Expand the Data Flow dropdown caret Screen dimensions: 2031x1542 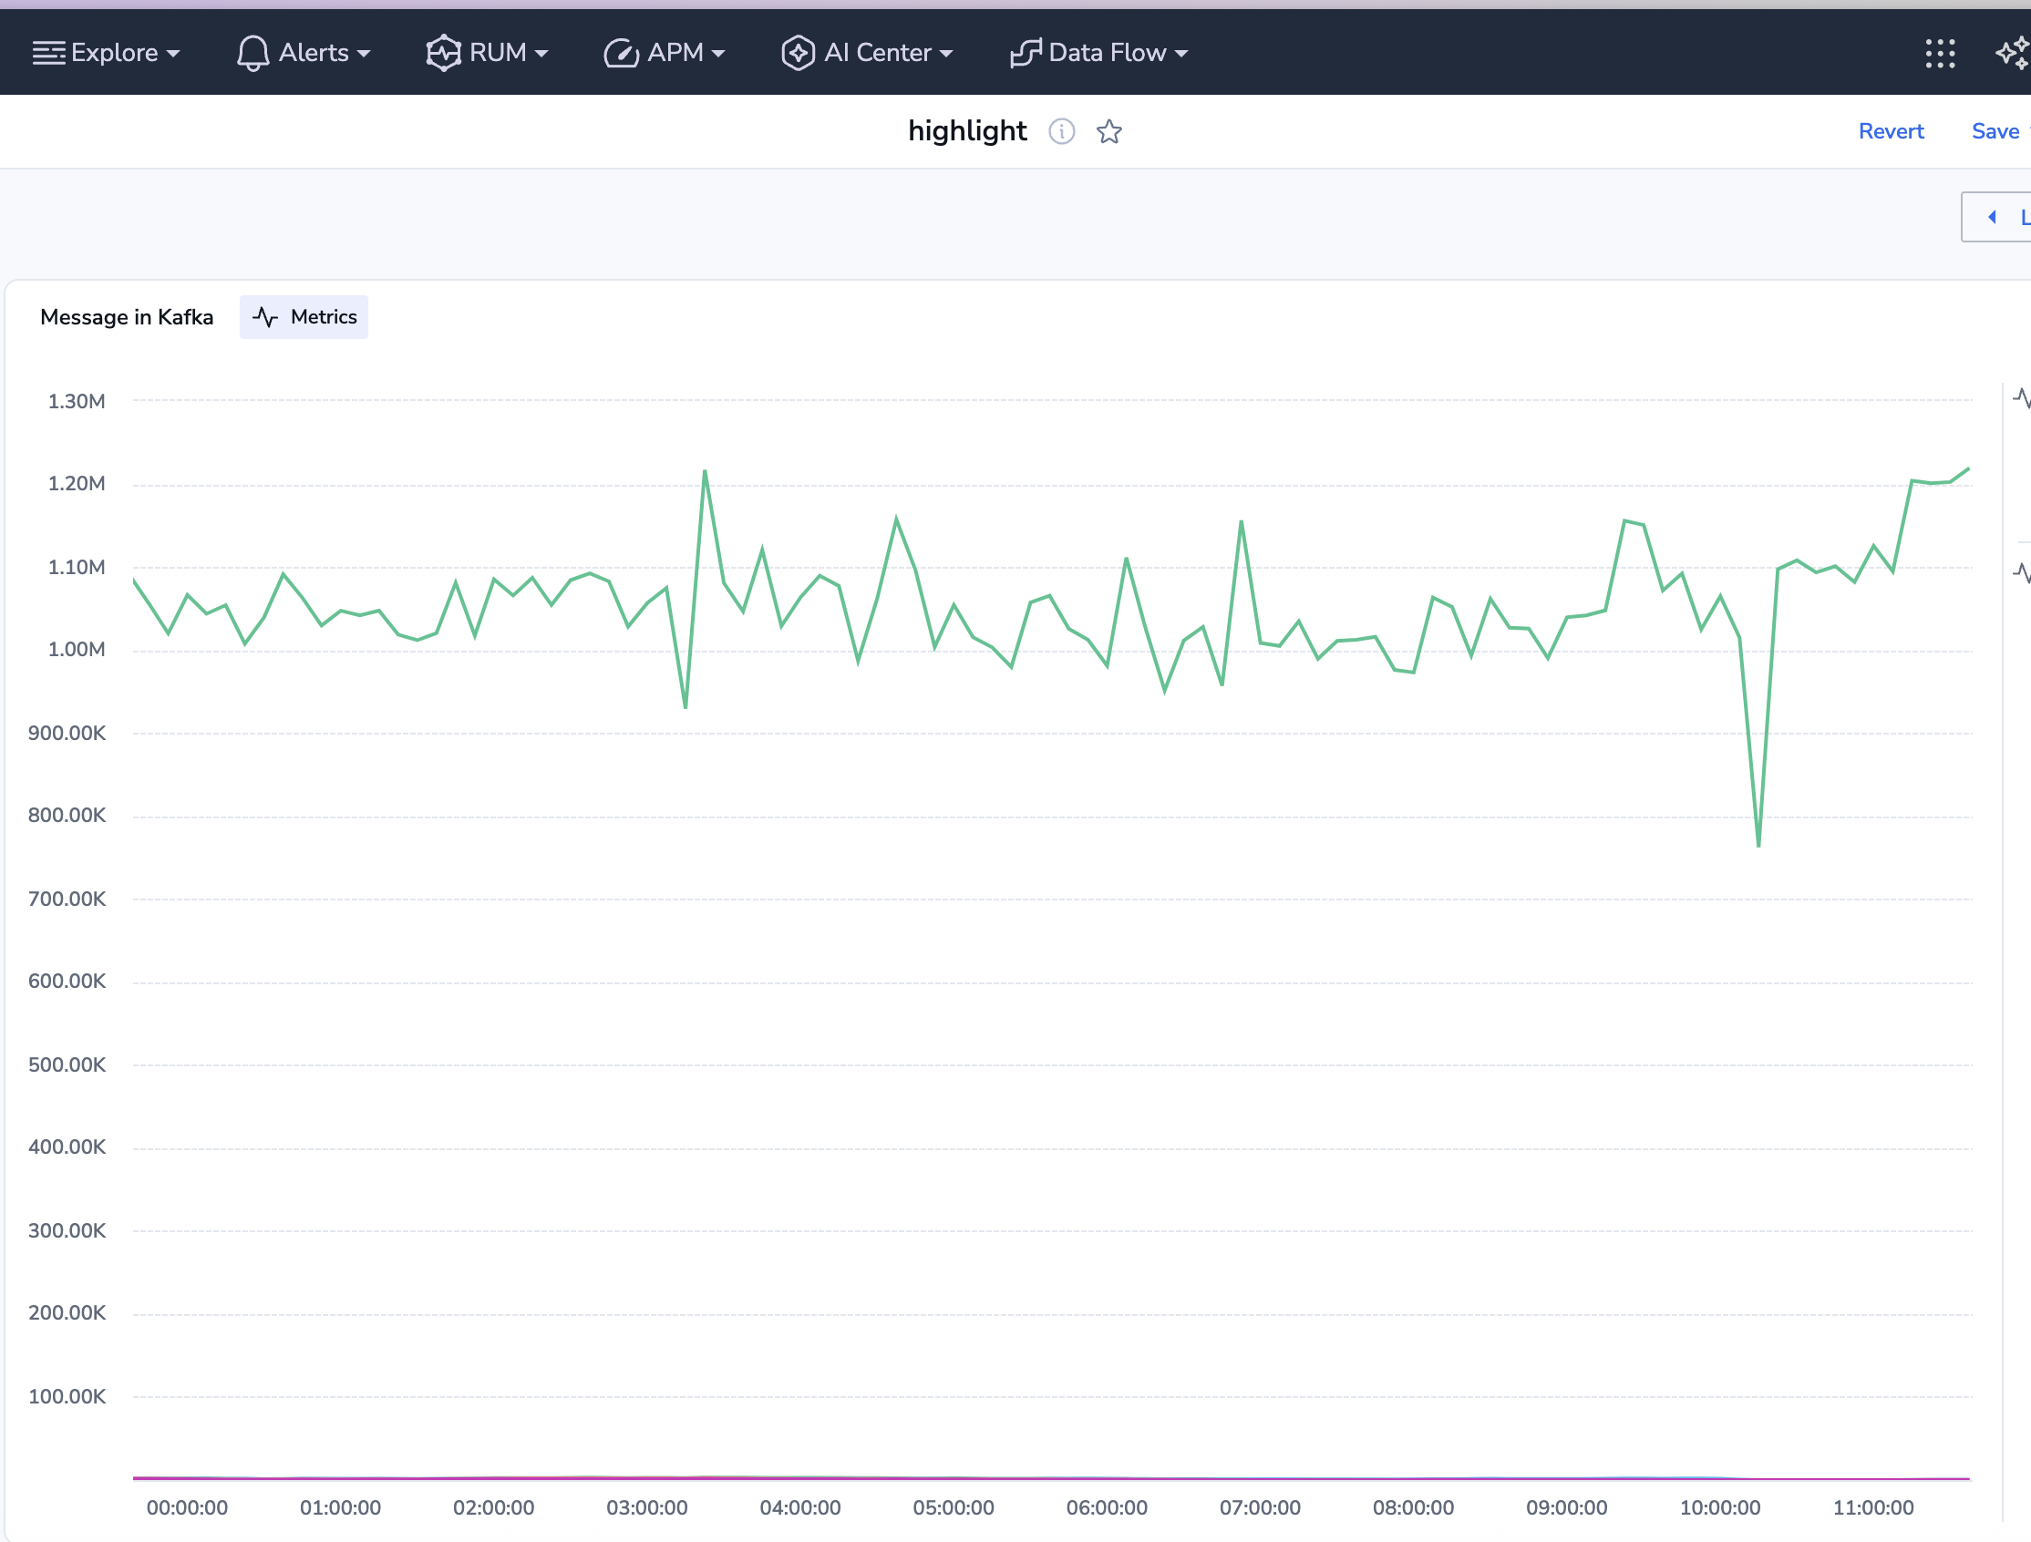(x=1181, y=54)
